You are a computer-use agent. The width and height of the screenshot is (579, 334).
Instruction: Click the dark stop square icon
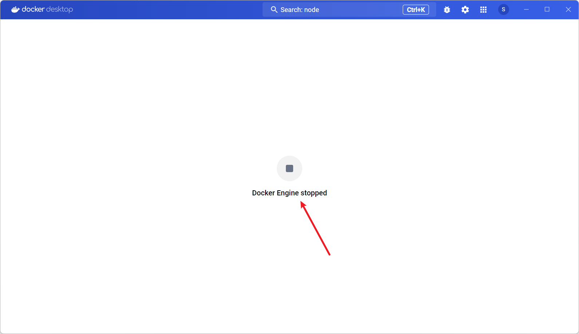click(x=289, y=168)
